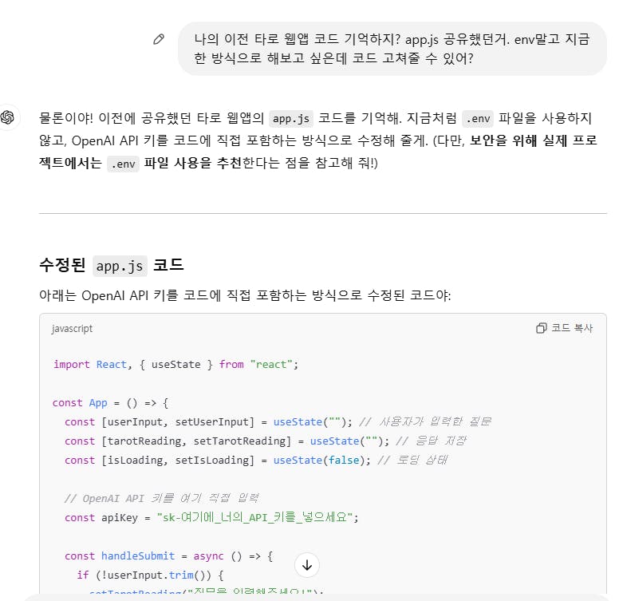Click the pencil icon to edit message
This screenshot has width=619, height=601.
click(x=159, y=39)
